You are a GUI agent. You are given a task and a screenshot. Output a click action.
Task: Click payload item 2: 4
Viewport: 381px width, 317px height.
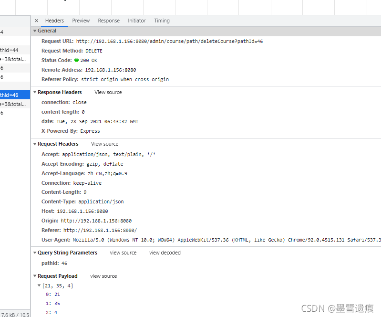pos(51,312)
